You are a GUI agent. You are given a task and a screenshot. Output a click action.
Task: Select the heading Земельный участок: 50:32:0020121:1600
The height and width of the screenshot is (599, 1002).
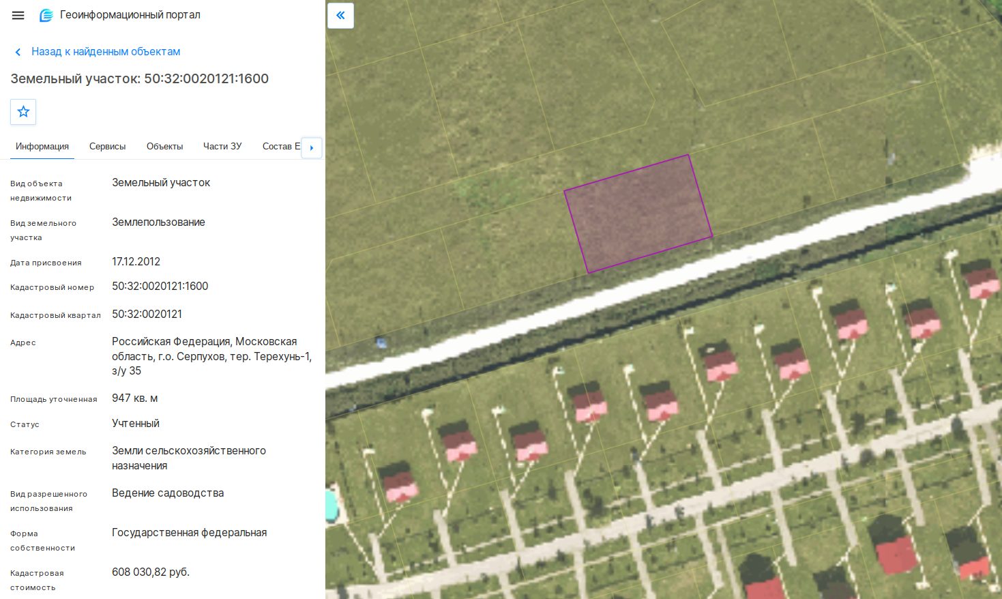coord(139,78)
